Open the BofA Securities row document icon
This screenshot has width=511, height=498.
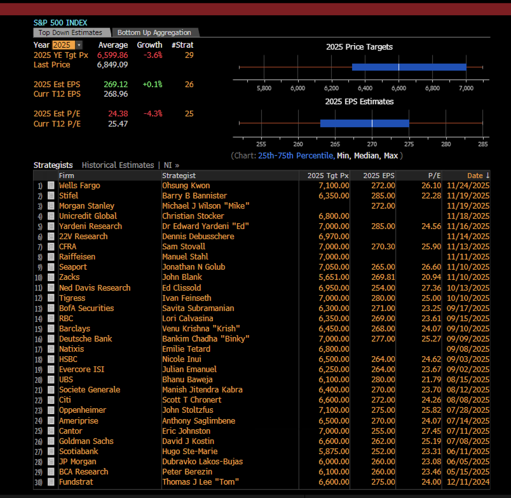point(51,308)
